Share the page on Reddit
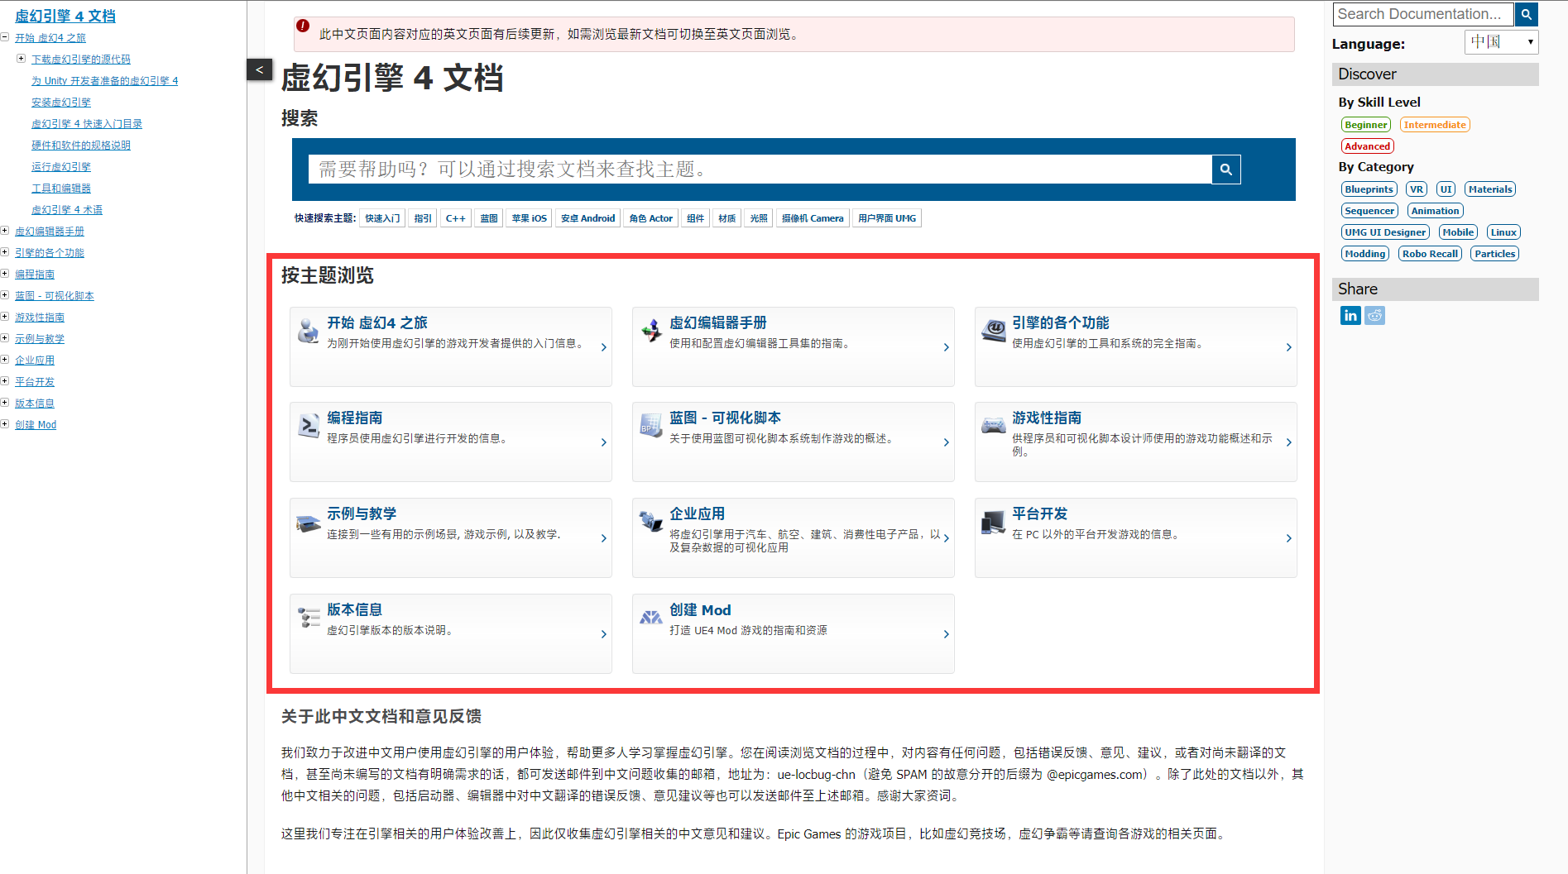This screenshot has width=1568, height=874. point(1375,316)
